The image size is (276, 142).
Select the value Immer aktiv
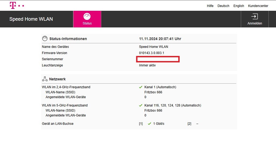tap(147, 65)
